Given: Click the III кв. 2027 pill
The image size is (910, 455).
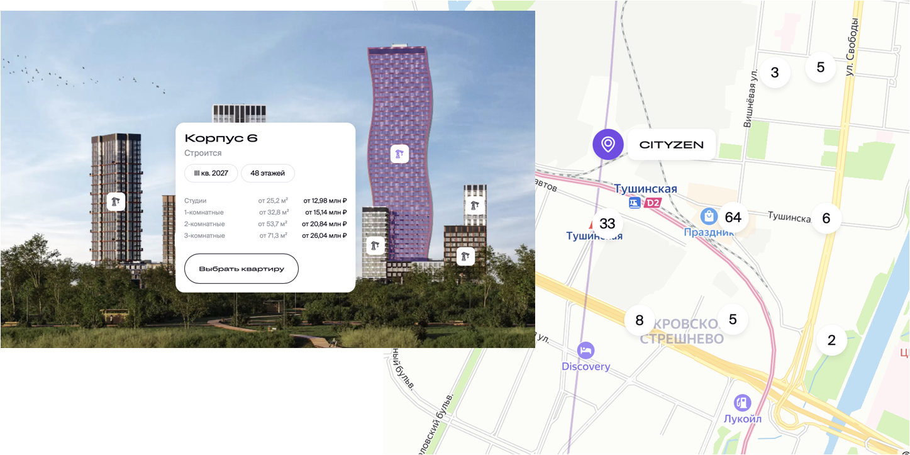Looking at the screenshot, I should pos(211,173).
